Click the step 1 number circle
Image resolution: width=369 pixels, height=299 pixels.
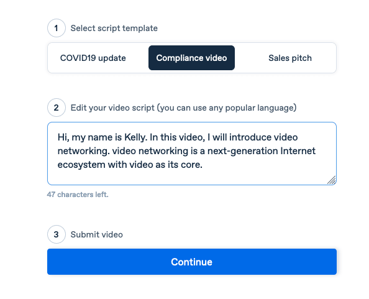point(57,28)
